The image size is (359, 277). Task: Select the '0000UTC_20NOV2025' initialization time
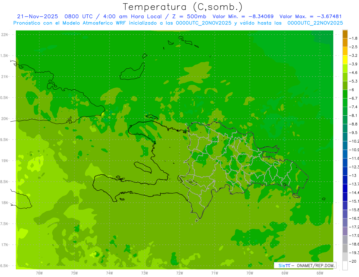click(x=203, y=23)
